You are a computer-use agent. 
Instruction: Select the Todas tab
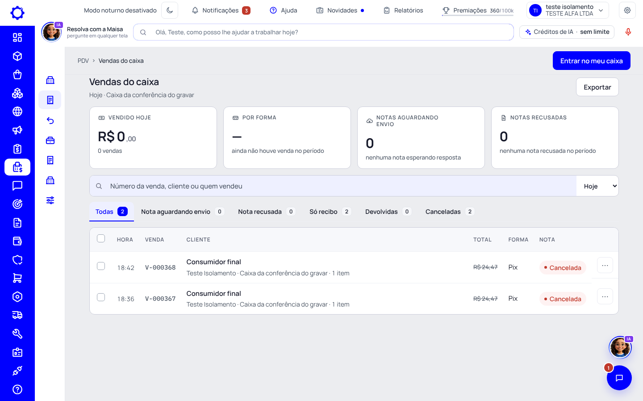112,212
